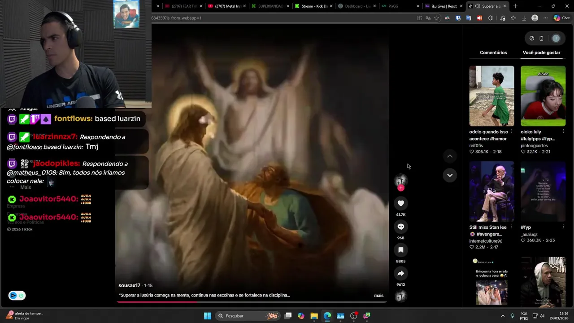Open the browser profile avatar
This screenshot has width=574, height=323.
click(535, 18)
